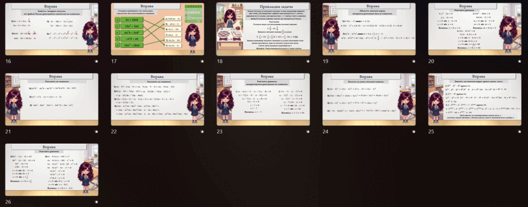The width and height of the screenshot is (528, 207).
Task: Select slide 17 matching exercise thumbnail
Action: tap(158, 29)
